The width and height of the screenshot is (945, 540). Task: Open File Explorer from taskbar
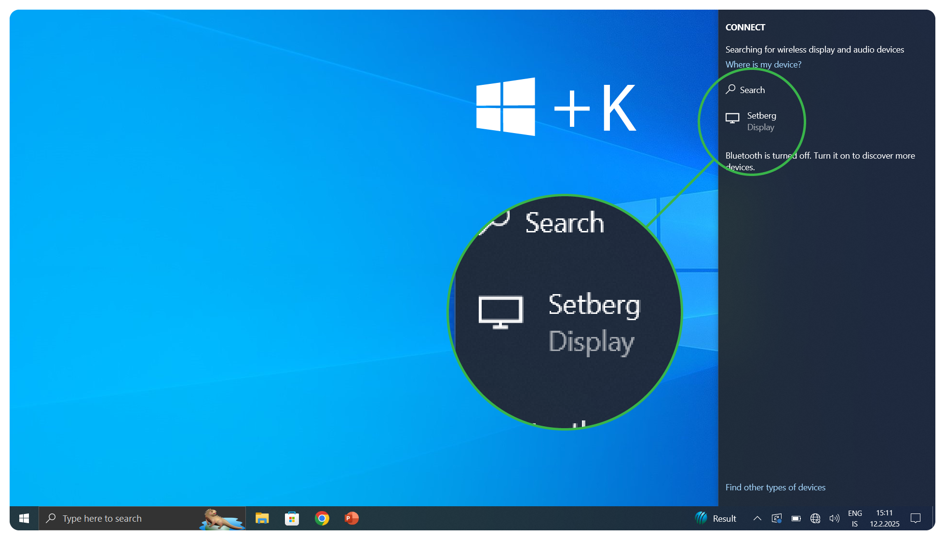[262, 518]
